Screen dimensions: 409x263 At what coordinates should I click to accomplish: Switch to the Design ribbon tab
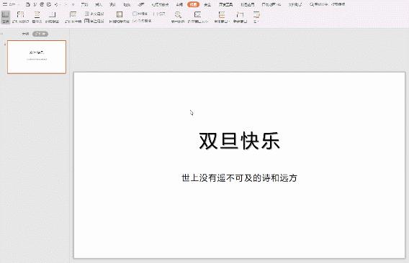112,5
